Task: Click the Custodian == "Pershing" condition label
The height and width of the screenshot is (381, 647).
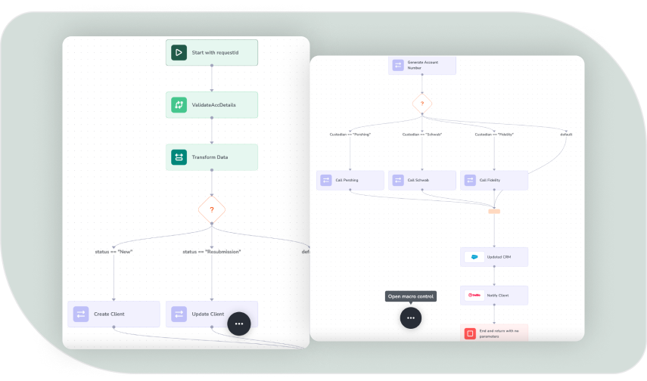Action: [350, 135]
